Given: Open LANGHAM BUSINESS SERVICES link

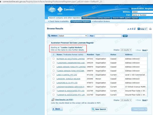Looking at the screenshot, I should click(71, 87).
